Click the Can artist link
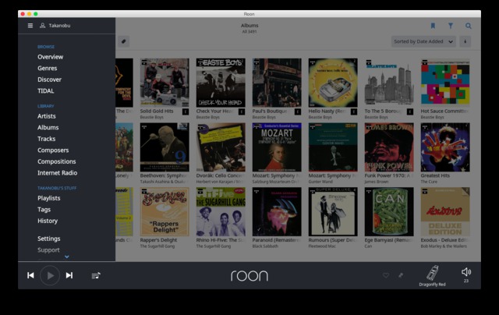 pos(368,246)
